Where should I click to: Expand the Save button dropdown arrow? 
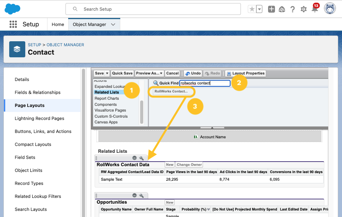pos(107,73)
